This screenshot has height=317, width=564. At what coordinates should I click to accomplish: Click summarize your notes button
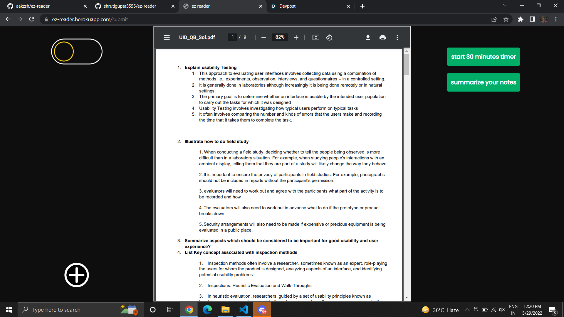[x=483, y=82]
